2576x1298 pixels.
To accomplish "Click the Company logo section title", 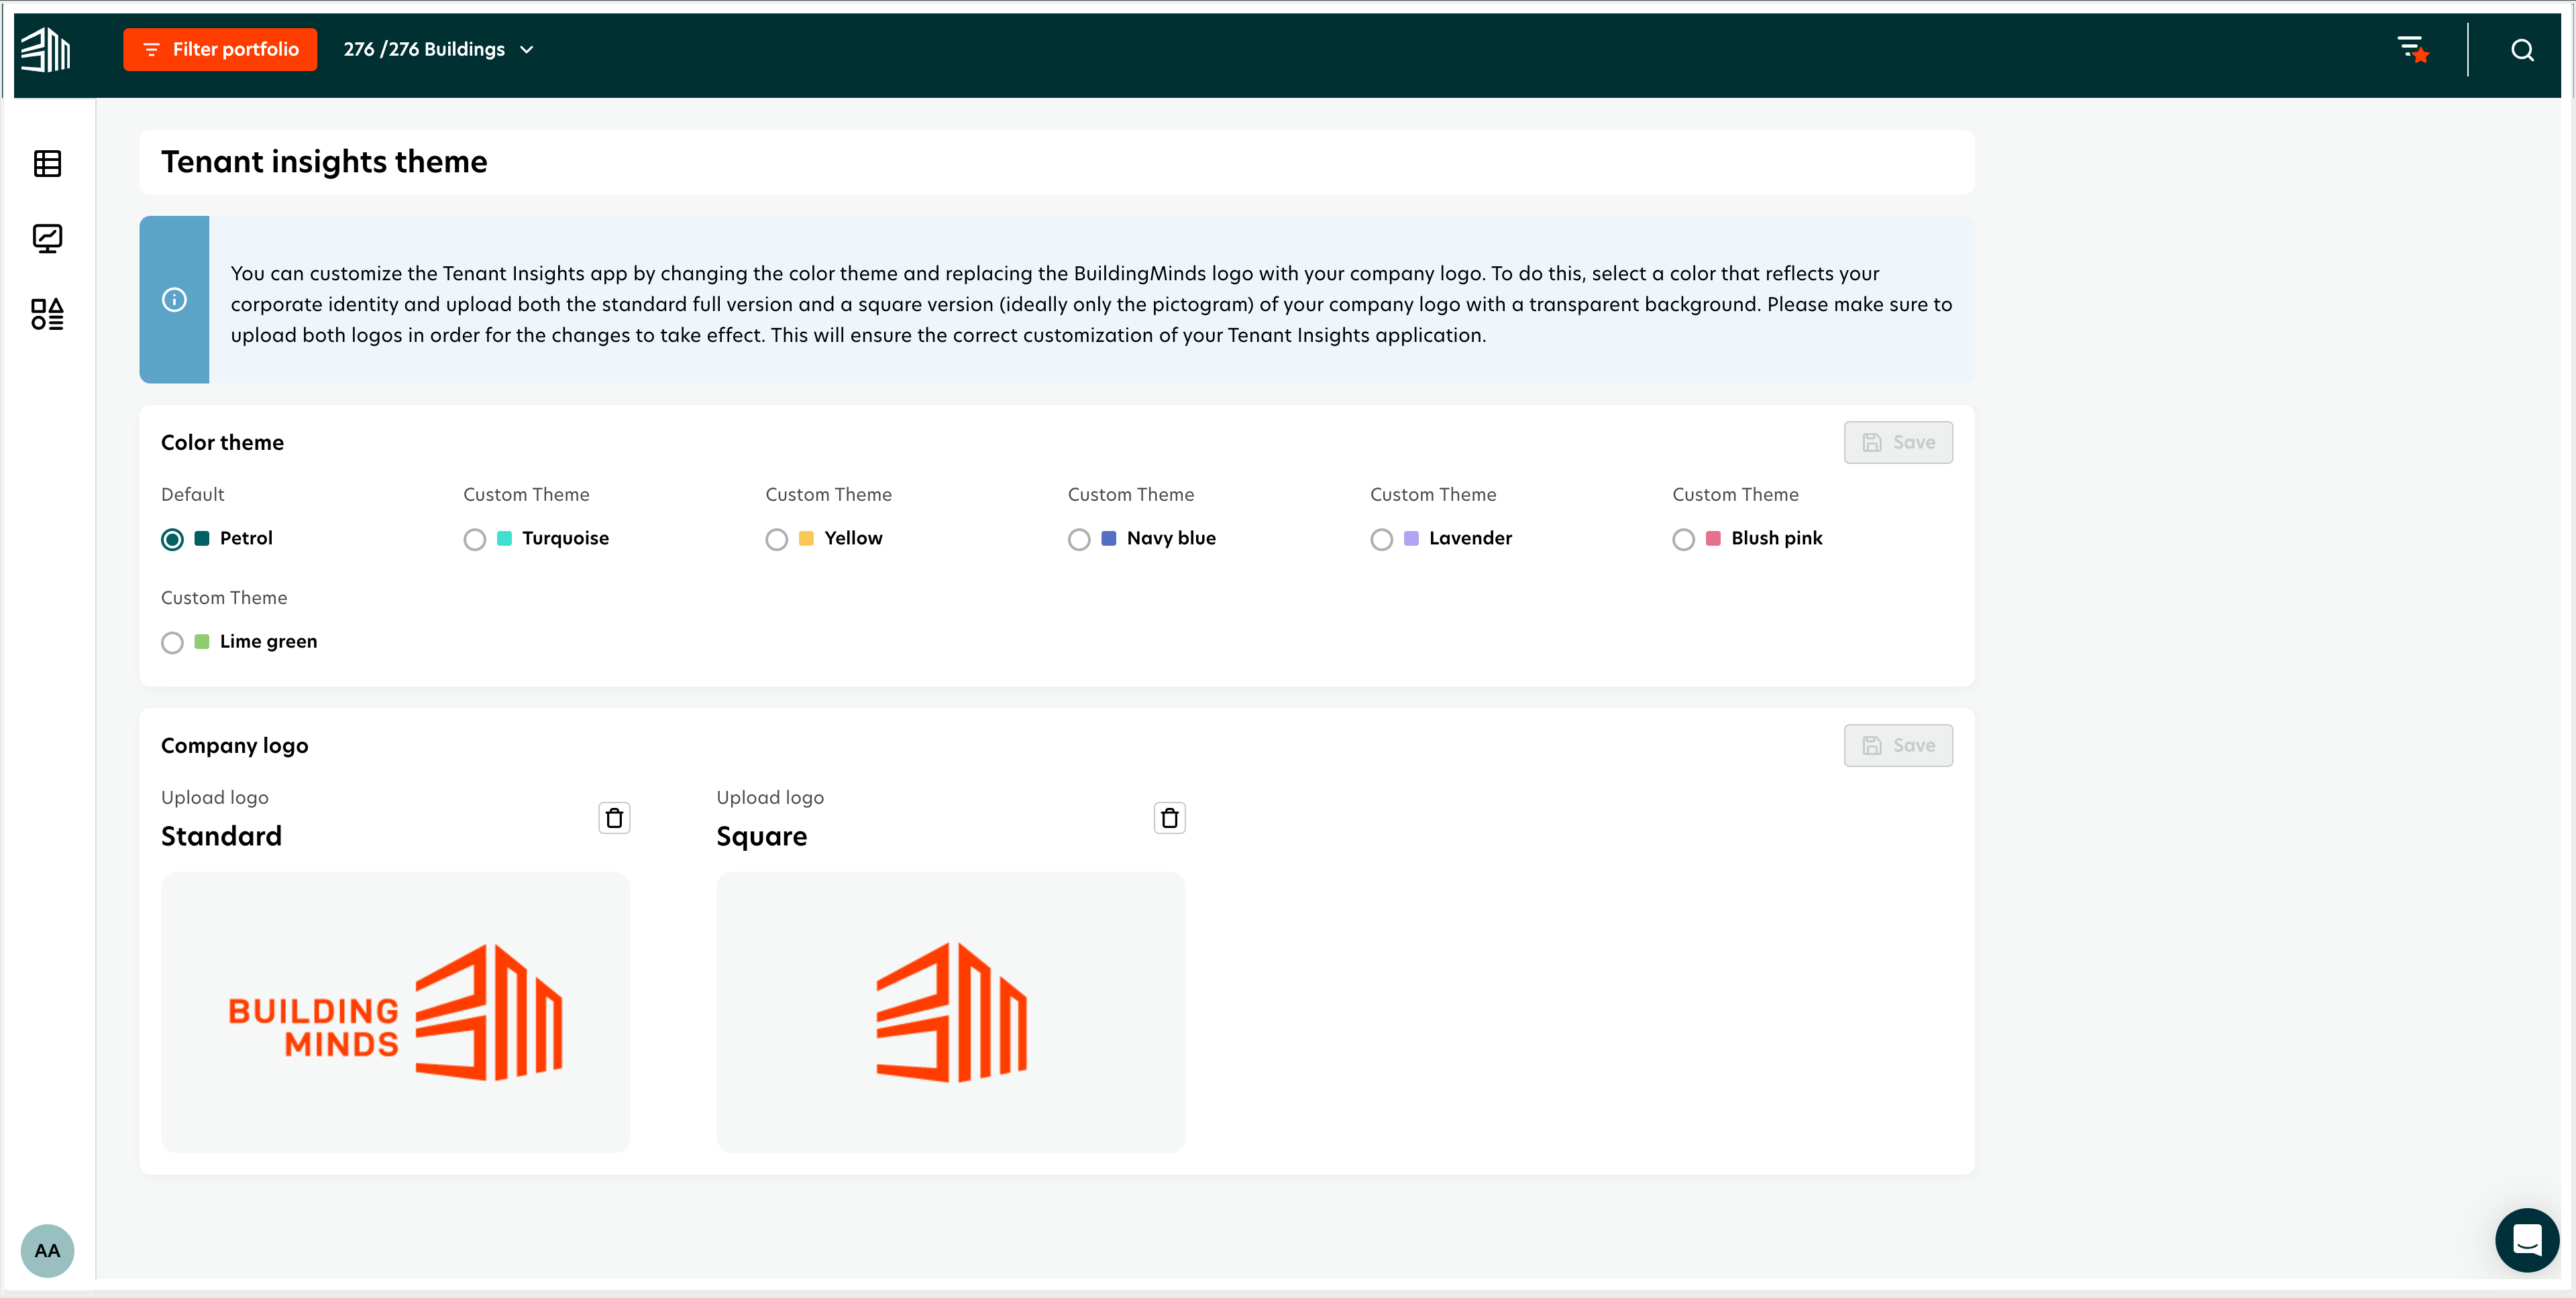I will pos(234,746).
